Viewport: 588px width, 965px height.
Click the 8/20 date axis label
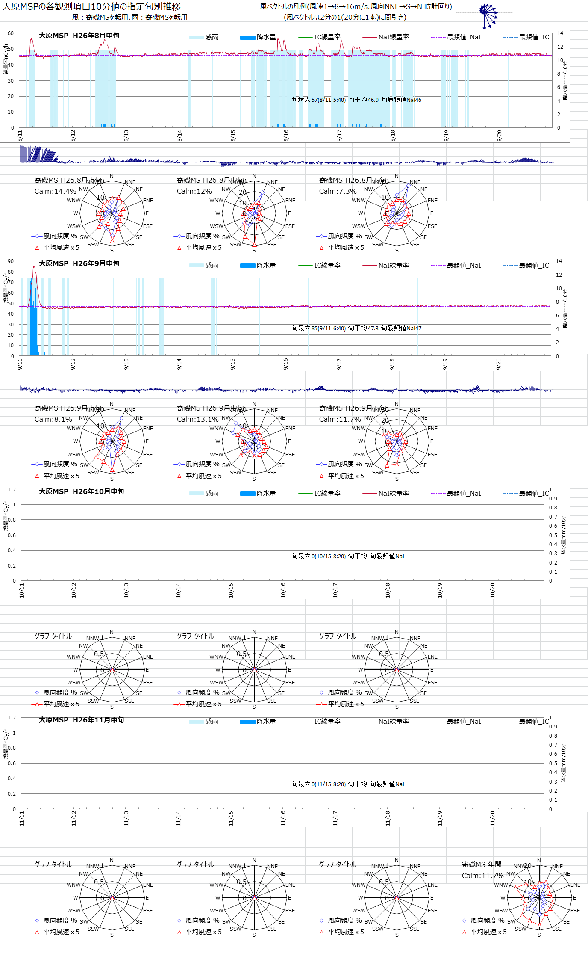point(499,136)
